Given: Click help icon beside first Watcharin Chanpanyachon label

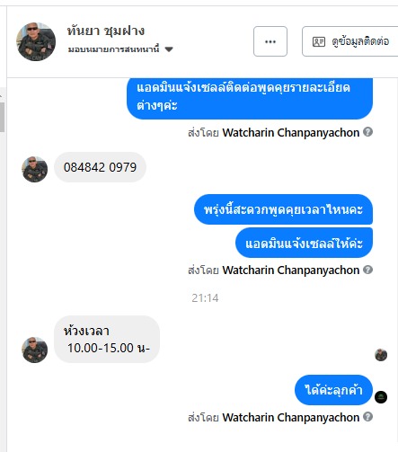Looking at the screenshot, I should [367, 132].
